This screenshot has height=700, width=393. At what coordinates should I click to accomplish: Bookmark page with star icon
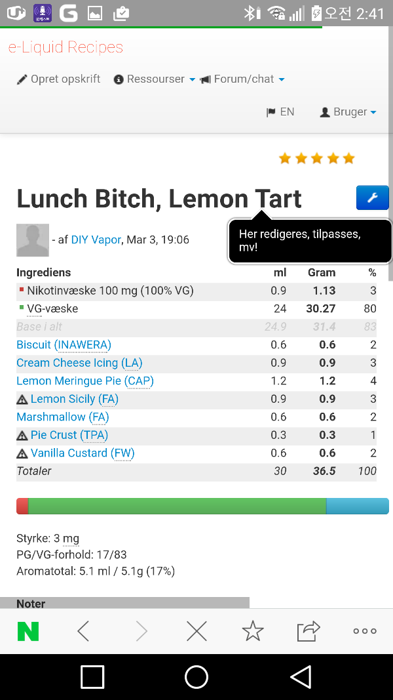253,631
